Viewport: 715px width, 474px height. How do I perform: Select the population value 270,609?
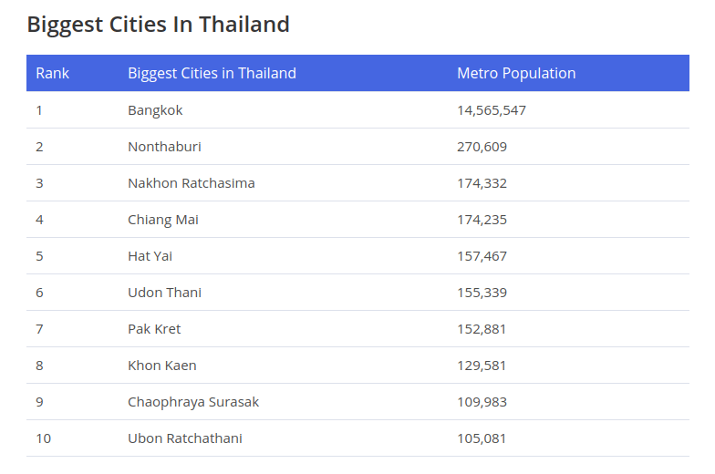(482, 147)
